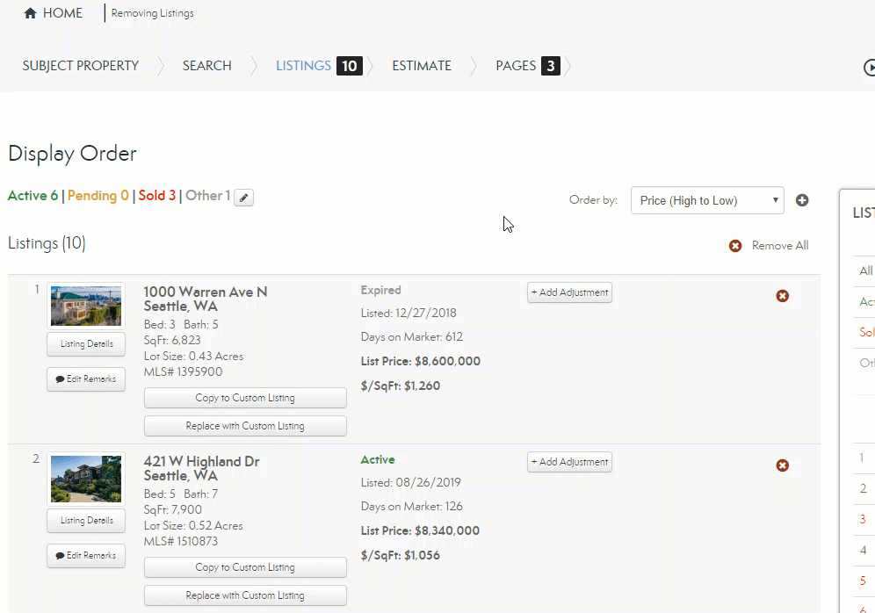Open the Order by dropdown
This screenshot has height=613, width=875.
pyautogui.click(x=706, y=200)
